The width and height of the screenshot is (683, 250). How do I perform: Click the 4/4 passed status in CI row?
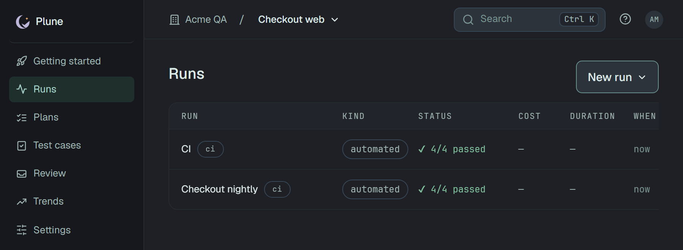point(452,149)
